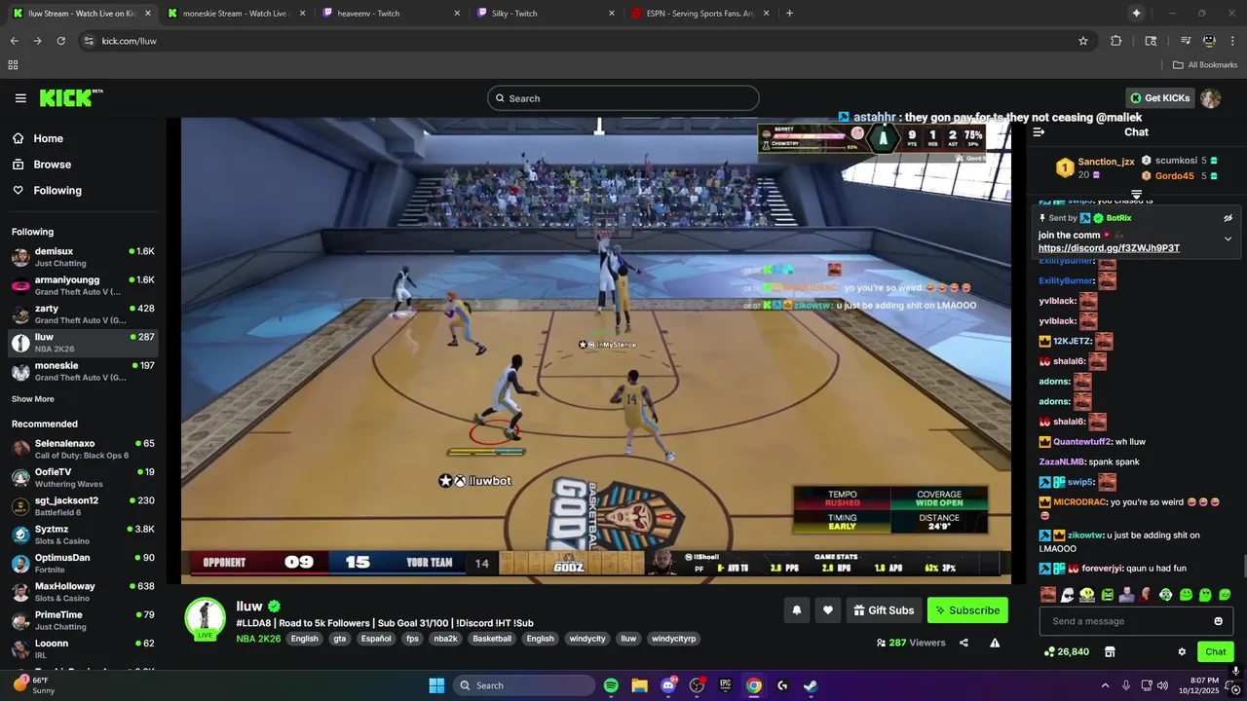Viewport: 1247px width, 701px height.
Task: Open the discord.gg invite link
Action: tap(1109, 248)
